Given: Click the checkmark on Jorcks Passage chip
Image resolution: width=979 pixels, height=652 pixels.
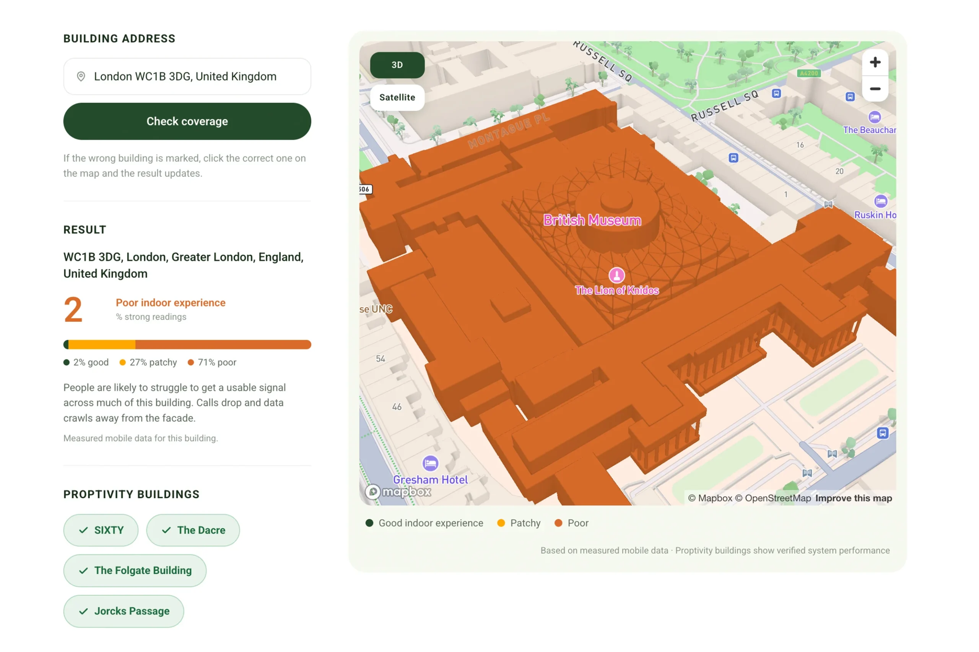Looking at the screenshot, I should pyautogui.click(x=83, y=611).
